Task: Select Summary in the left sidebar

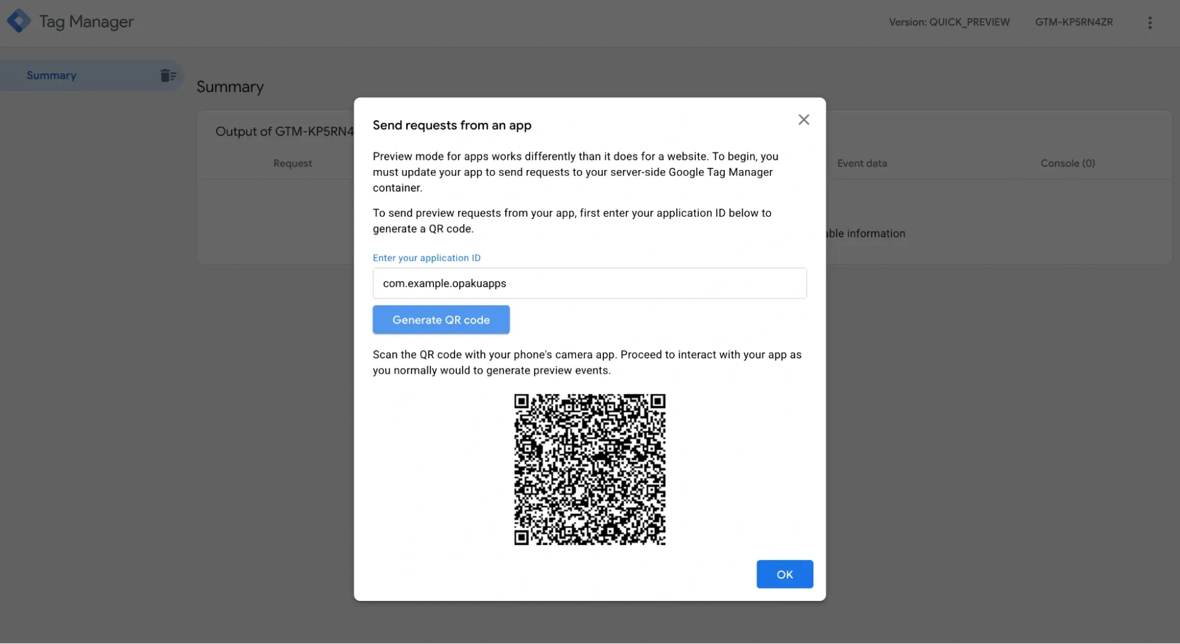Action: [x=51, y=76]
